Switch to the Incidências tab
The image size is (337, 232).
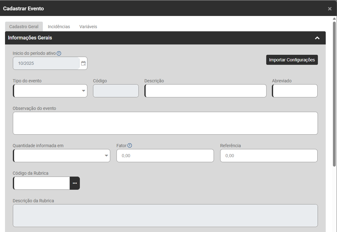59,27
